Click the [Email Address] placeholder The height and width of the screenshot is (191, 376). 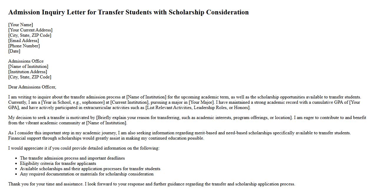tap(24, 41)
